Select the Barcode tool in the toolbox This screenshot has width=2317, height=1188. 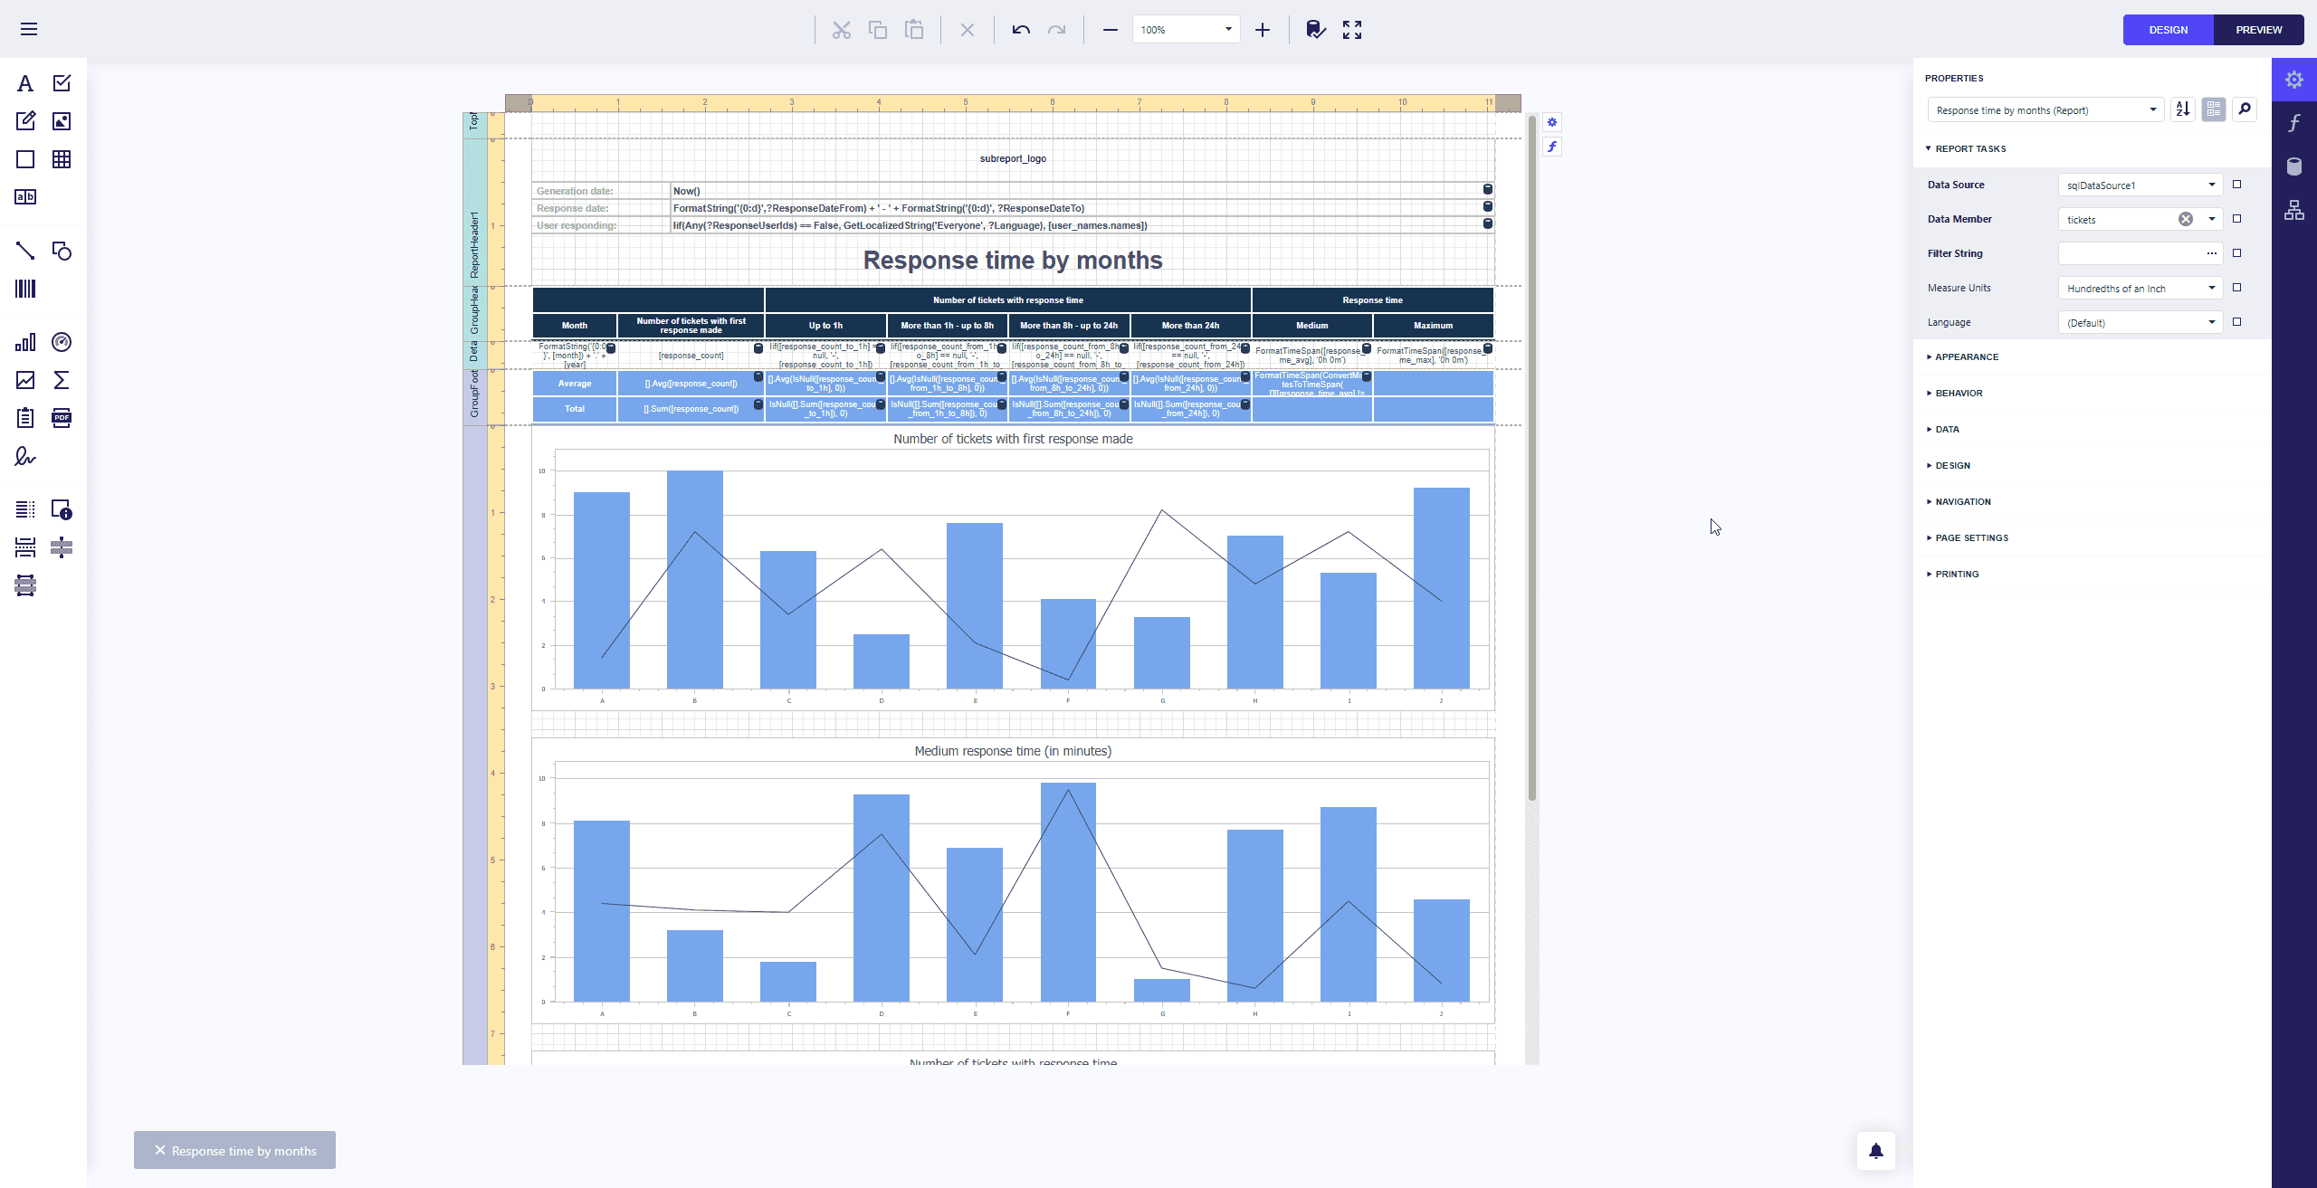coord(25,288)
